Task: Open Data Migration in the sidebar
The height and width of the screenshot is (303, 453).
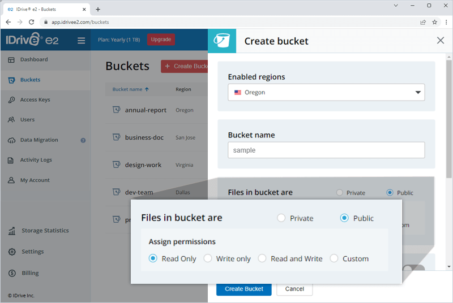Action: 39,140
